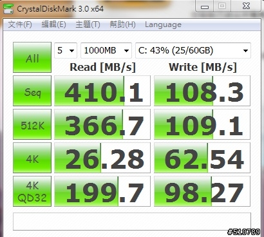The image size is (264, 237).
Task: Expand the drive dropdown showing C: 43%
Action: tap(193, 50)
